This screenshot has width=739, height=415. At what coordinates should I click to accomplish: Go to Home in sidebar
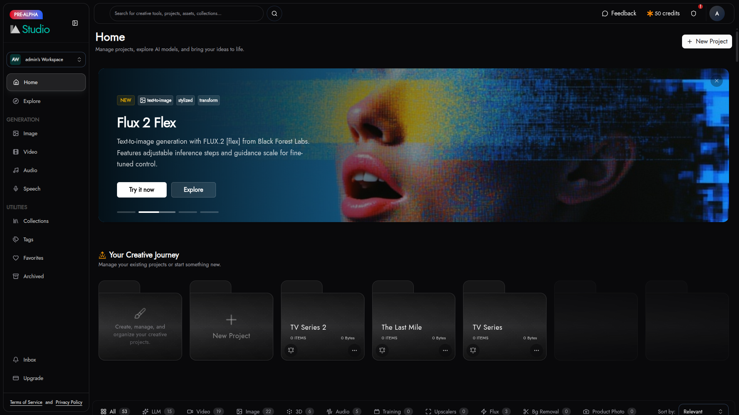pyautogui.click(x=46, y=82)
